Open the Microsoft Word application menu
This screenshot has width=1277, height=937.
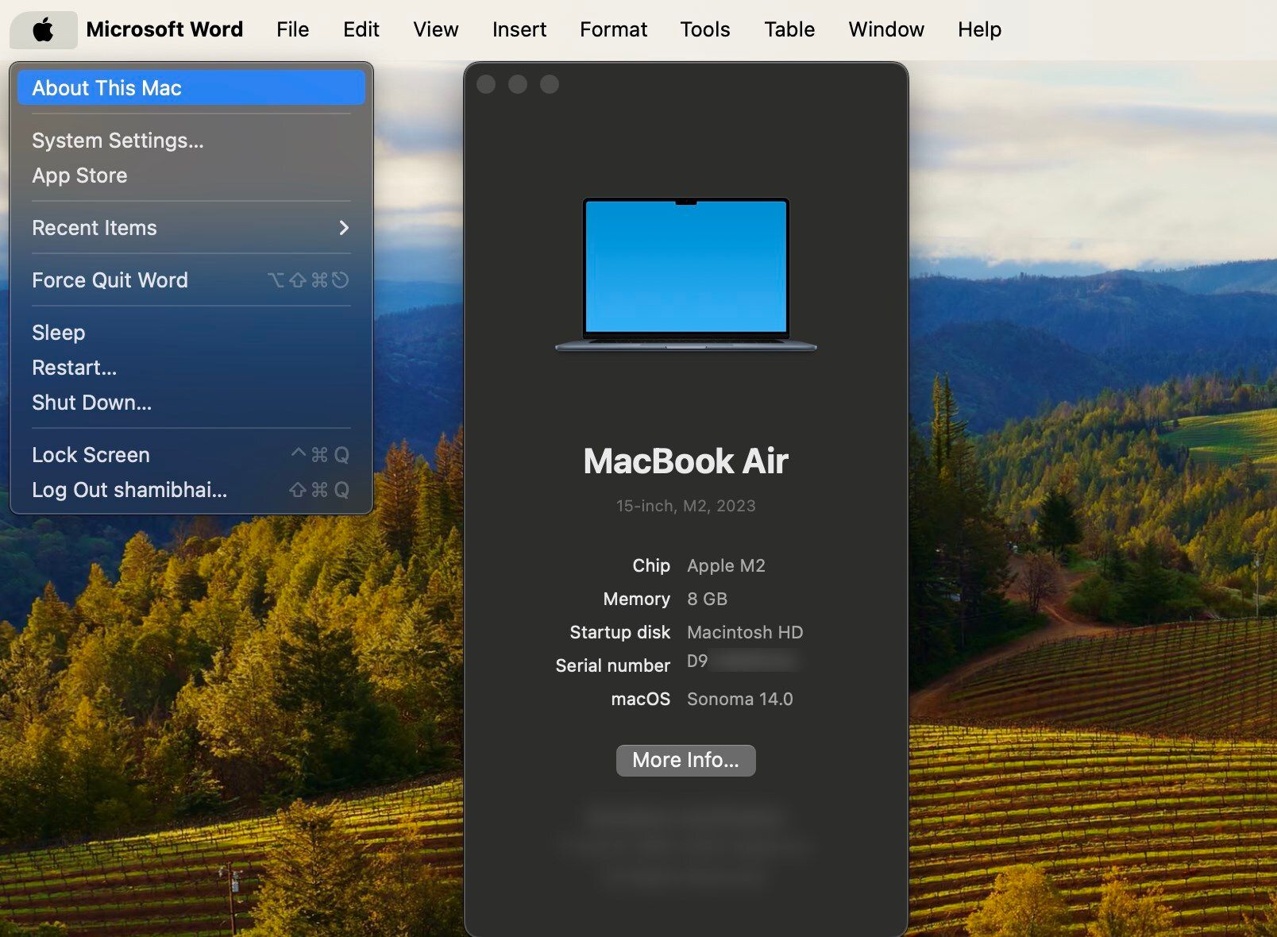tap(164, 29)
